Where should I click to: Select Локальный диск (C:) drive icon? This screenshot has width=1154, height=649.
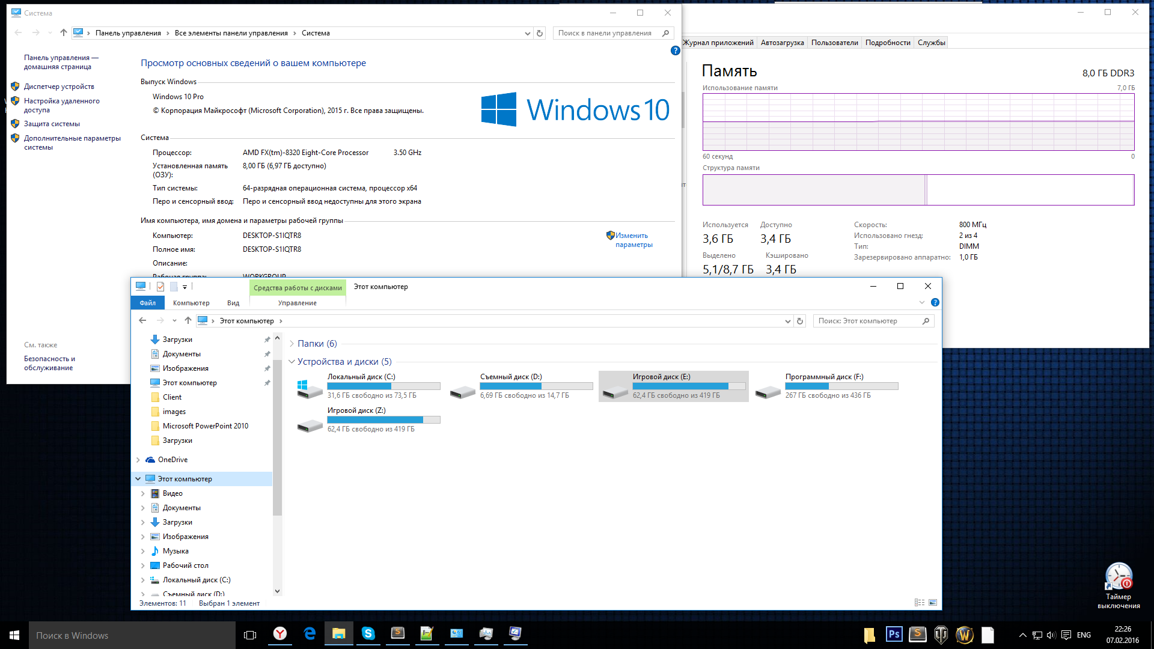tap(310, 389)
